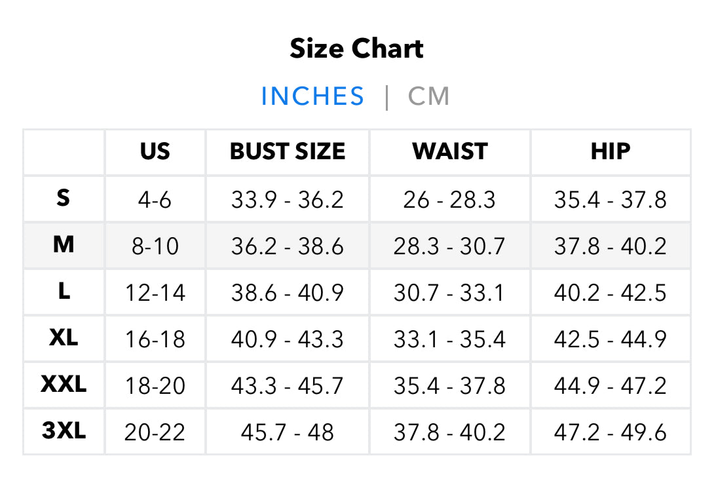Select the XXL size row label
Viewport: 718px width, 500px height.
64,385
